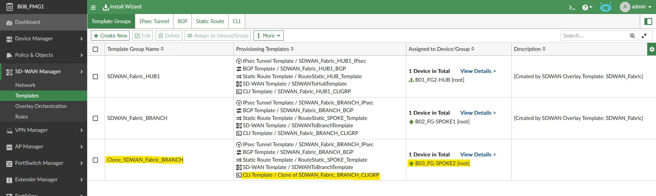Switch to the Static Route tab
This screenshot has width=656, height=196.
[210, 21]
